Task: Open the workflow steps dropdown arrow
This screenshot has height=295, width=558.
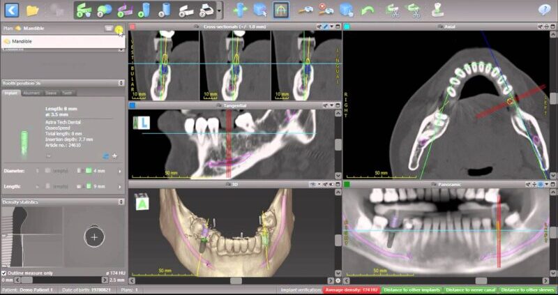Action: click(219, 10)
